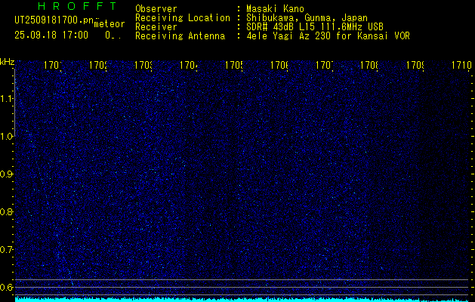Click the Receiver label
The width and height of the screenshot is (475, 302).
(156, 27)
